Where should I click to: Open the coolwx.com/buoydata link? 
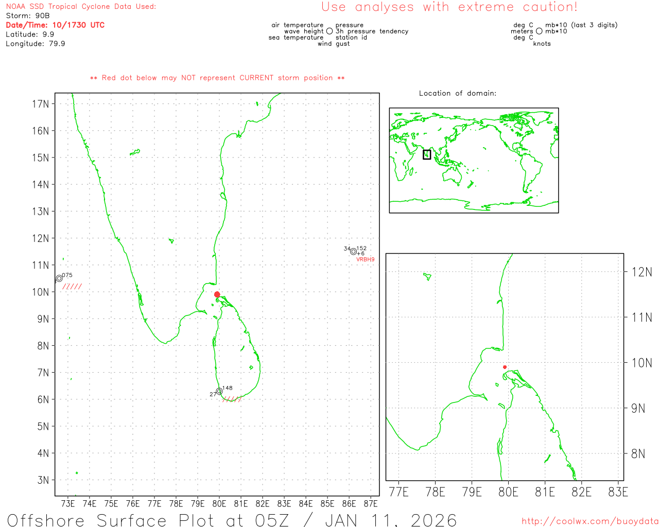(x=589, y=521)
